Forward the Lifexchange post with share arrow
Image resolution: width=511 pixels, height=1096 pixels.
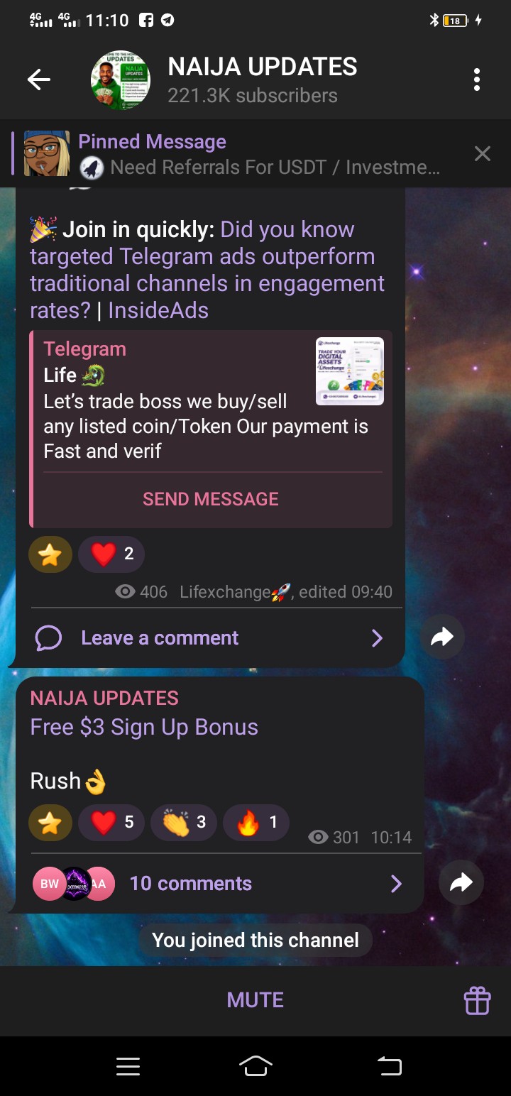tap(442, 637)
